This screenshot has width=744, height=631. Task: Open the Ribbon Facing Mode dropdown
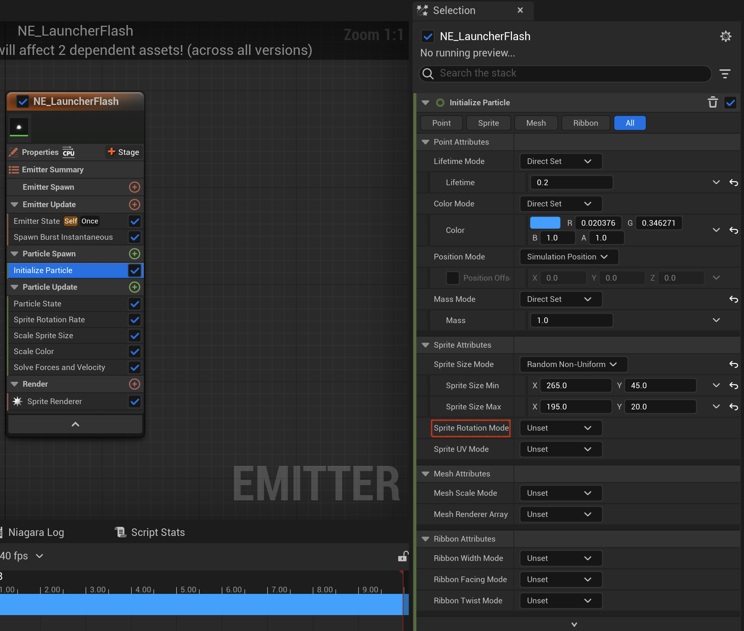560,579
